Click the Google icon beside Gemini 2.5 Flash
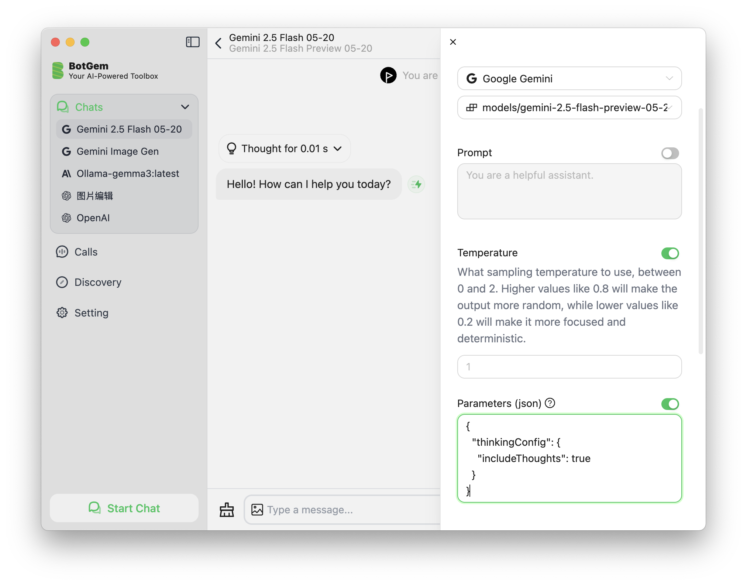 coord(66,129)
